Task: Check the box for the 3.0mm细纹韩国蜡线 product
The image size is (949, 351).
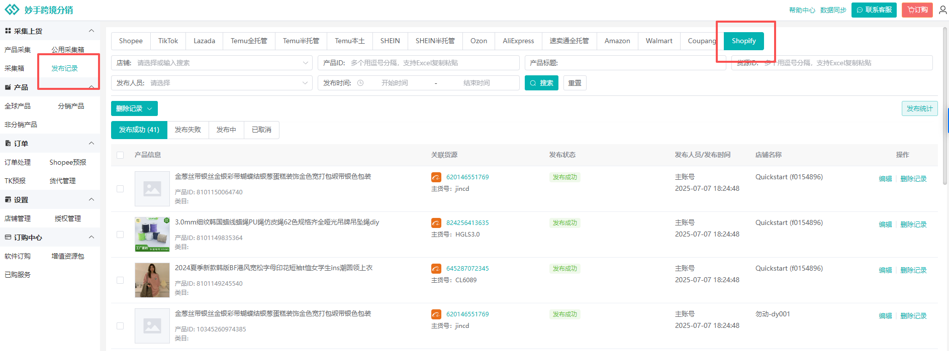Action: point(120,235)
